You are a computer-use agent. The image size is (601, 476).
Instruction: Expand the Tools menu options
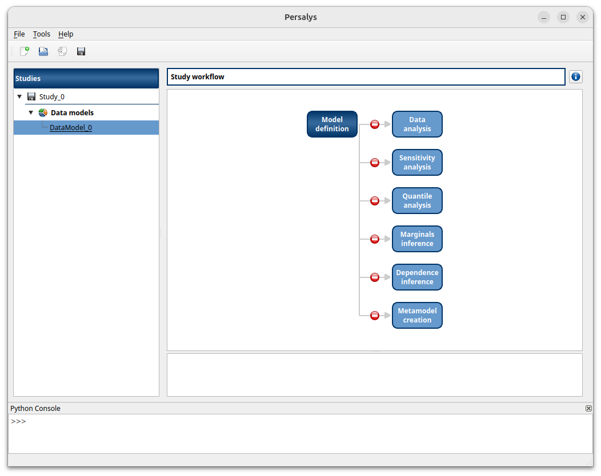tap(41, 34)
